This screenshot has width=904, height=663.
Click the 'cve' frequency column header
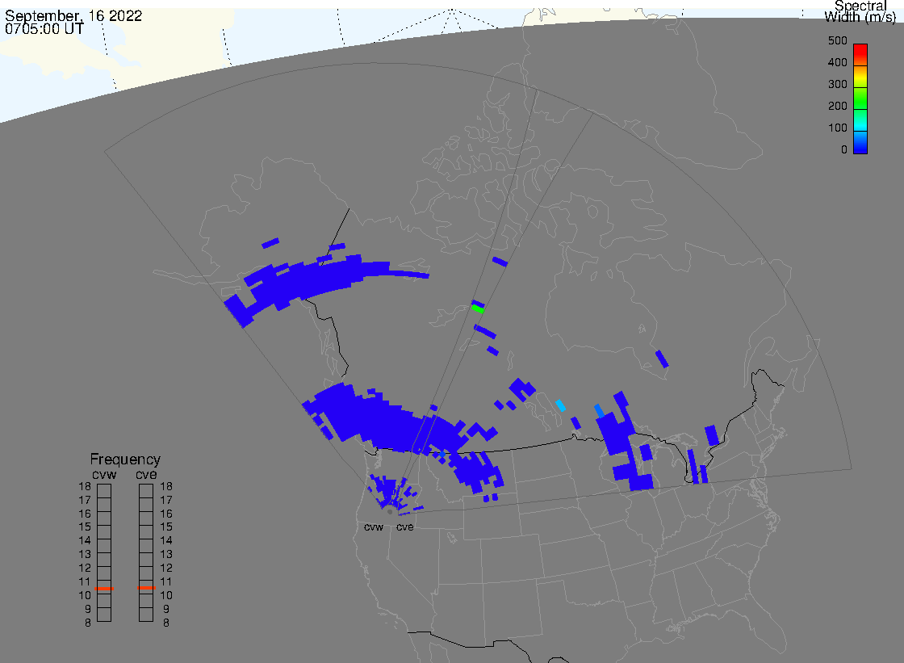146,474
